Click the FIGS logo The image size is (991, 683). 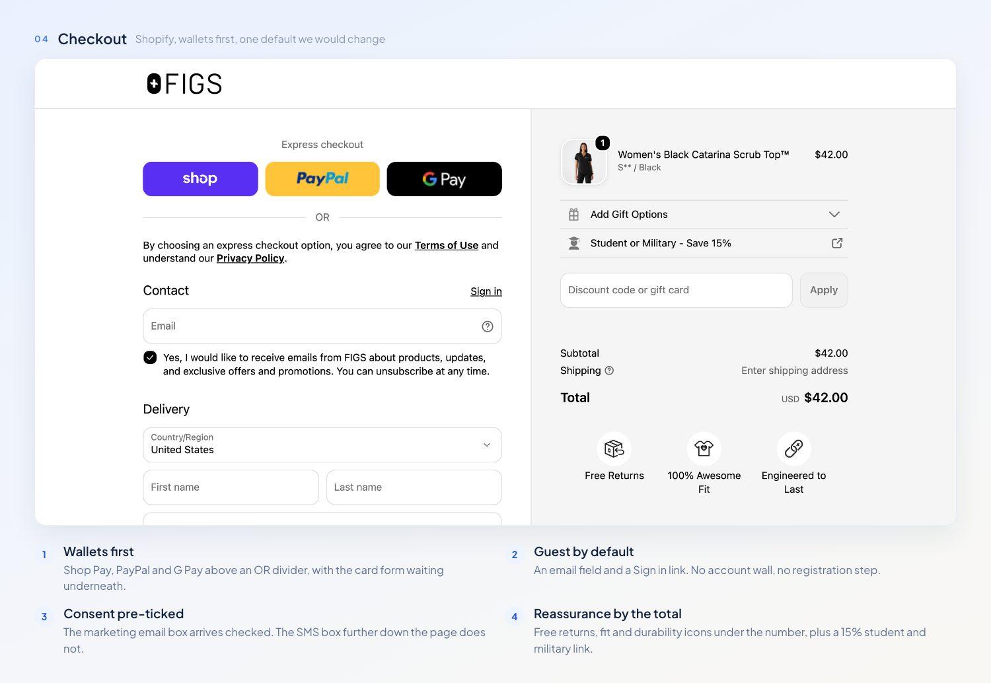[184, 84]
